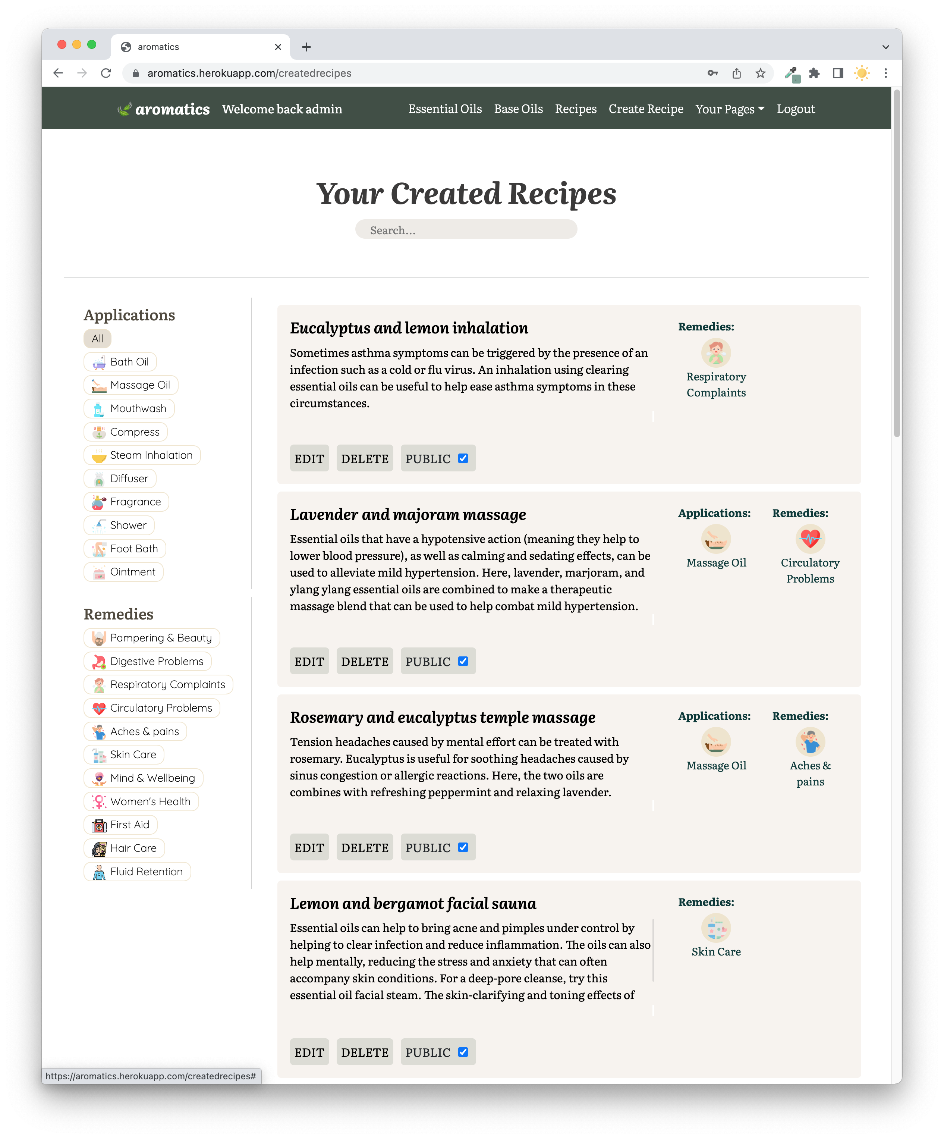Uncheck PUBLIC for Eucalyptus and lemon inhalation
944x1139 pixels.
tap(463, 458)
